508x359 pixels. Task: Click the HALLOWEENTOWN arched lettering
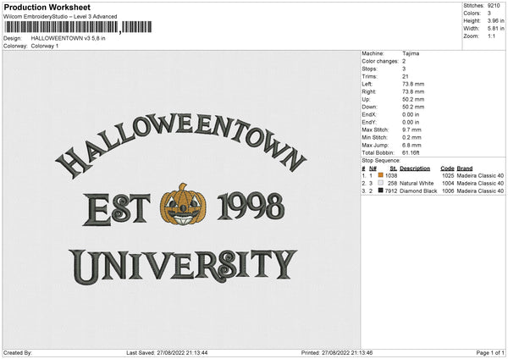coord(181,145)
